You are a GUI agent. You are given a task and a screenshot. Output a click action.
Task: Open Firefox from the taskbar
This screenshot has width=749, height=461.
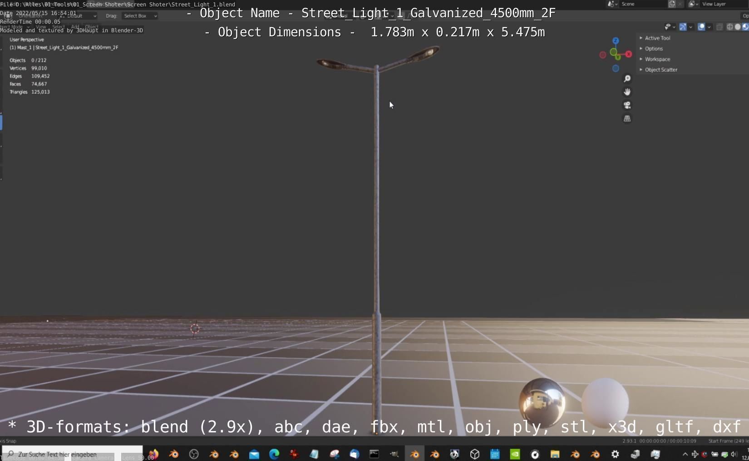[153, 454]
